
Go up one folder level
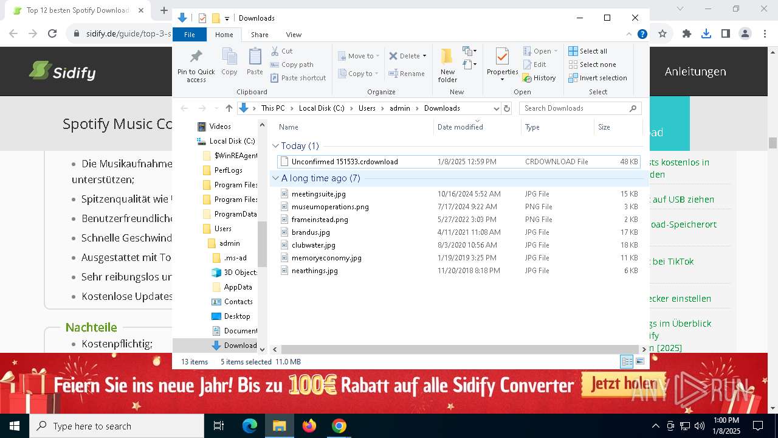229,108
